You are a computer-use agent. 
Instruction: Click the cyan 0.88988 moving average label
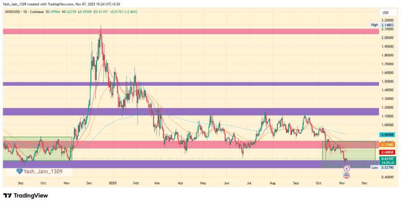(387, 134)
